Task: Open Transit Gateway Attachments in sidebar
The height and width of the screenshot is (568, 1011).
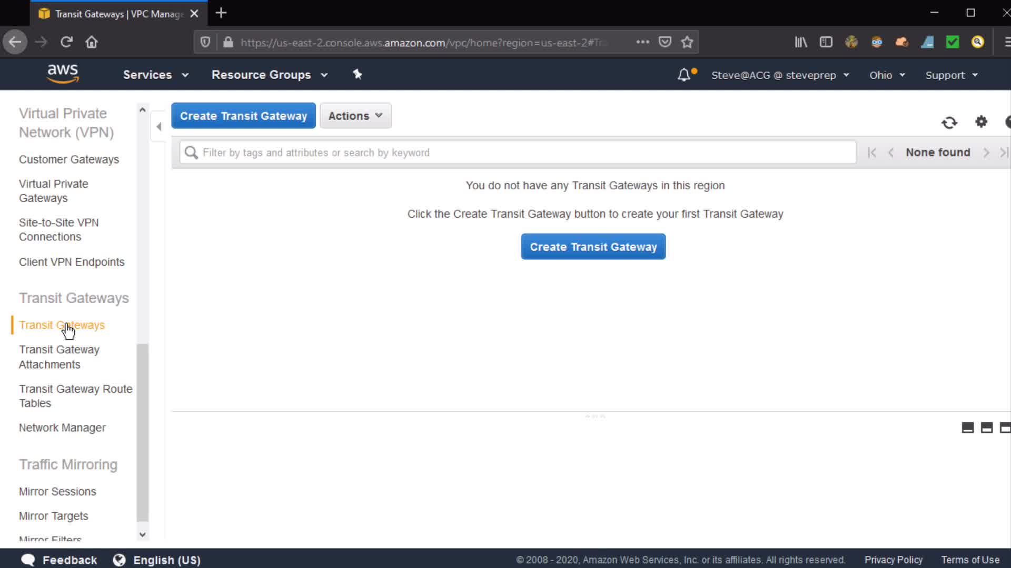Action: point(59,357)
